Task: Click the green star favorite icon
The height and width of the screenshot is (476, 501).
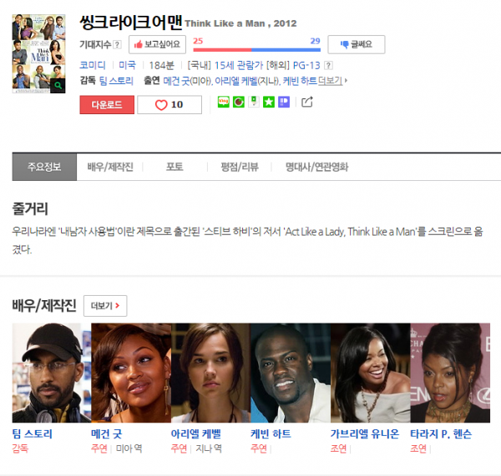Action: click(269, 103)
